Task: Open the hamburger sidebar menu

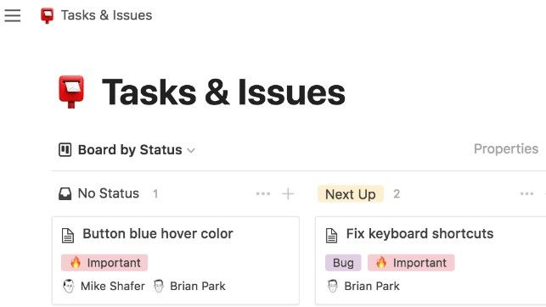Action: (13, 15)
